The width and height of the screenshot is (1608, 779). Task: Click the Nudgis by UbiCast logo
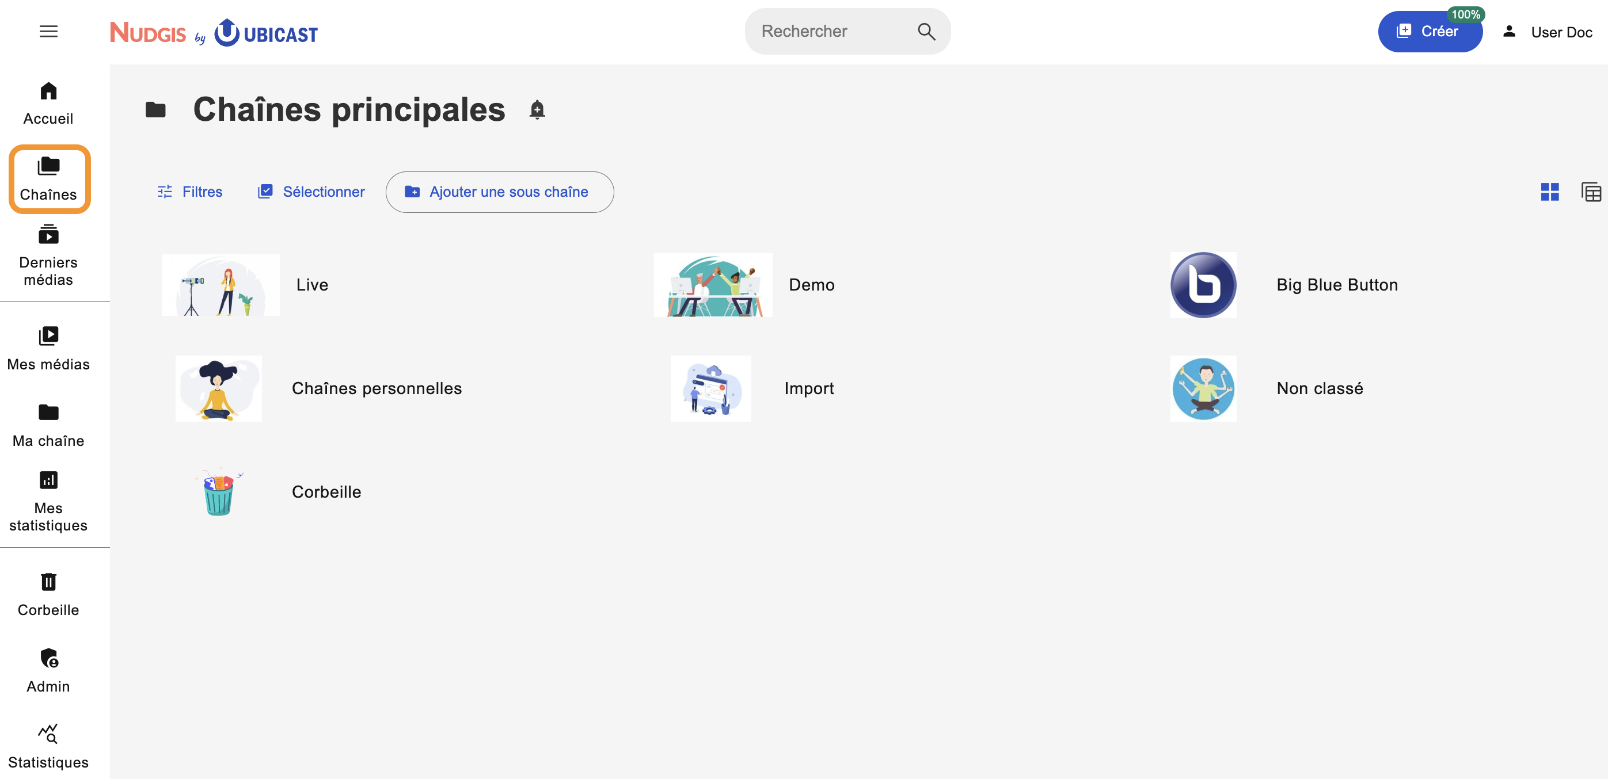[x=214, y=32]
